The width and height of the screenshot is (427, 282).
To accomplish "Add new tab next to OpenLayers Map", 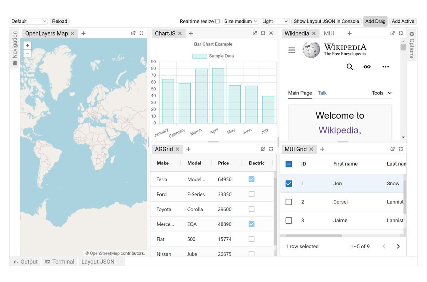I will (x=83, y=33).
